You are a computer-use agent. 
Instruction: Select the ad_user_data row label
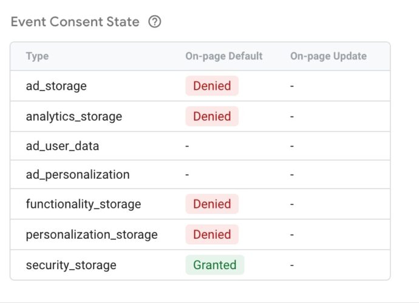(63, 146)
